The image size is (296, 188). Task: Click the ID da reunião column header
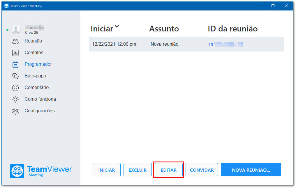[x=232, y=29]
